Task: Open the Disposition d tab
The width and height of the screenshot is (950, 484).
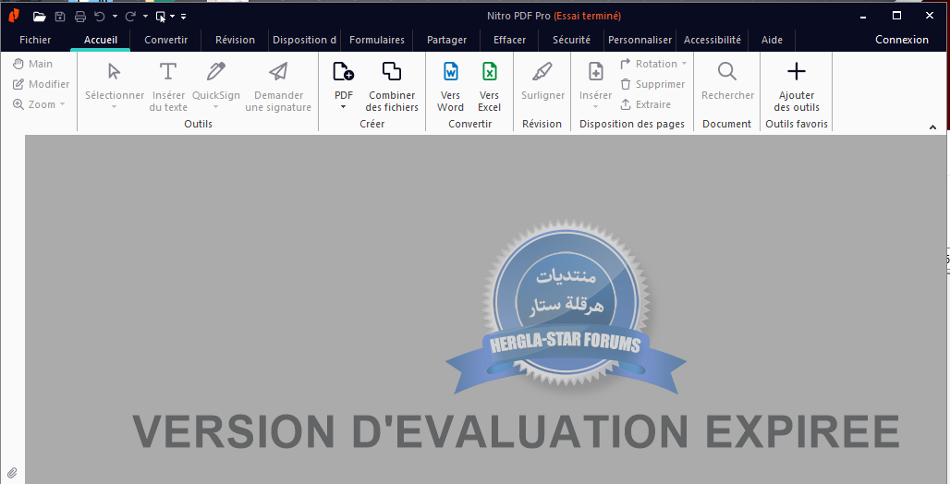Action: pyautogui.click(x=304, y=40)
